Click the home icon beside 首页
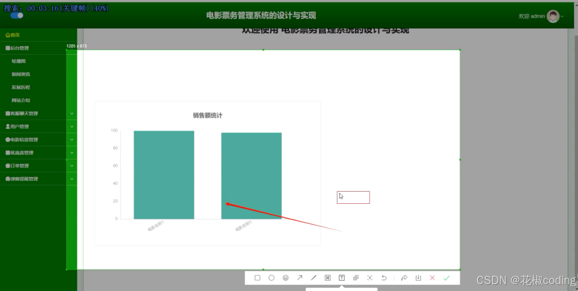 pos(8,35)
